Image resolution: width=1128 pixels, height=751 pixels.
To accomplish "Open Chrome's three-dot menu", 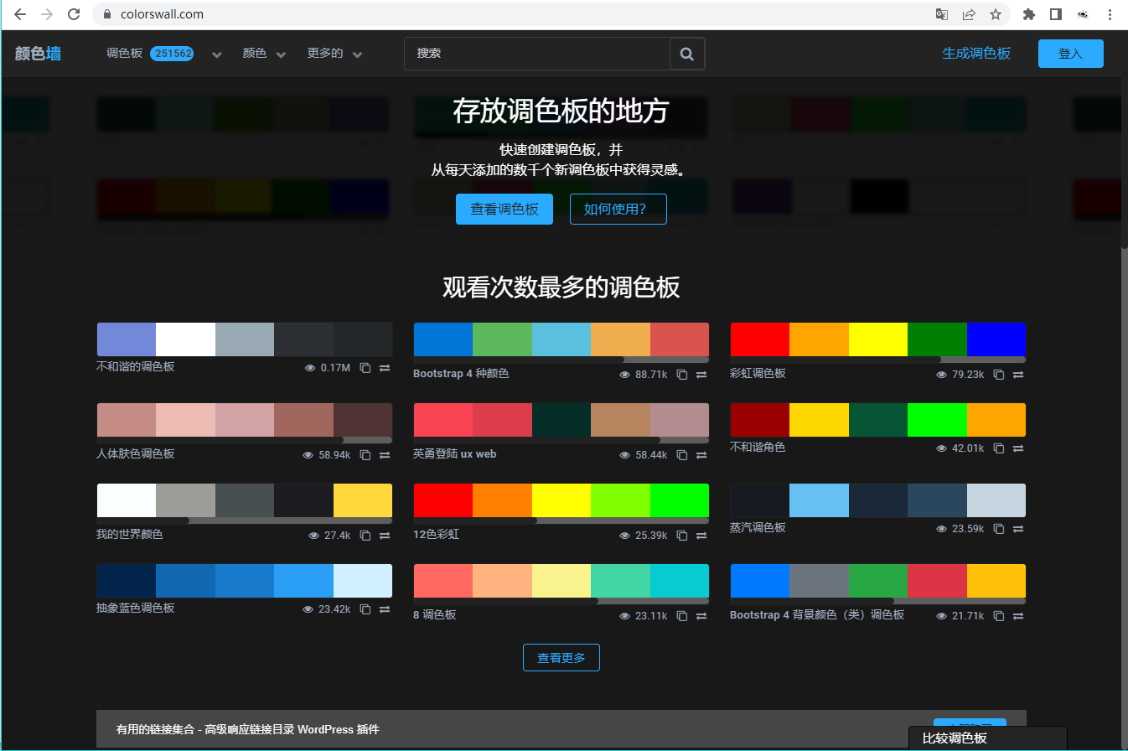I will pos(1109,14).
